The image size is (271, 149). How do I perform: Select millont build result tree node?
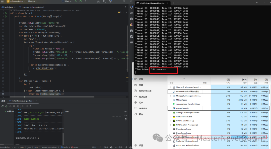click(x=9, y=111)
